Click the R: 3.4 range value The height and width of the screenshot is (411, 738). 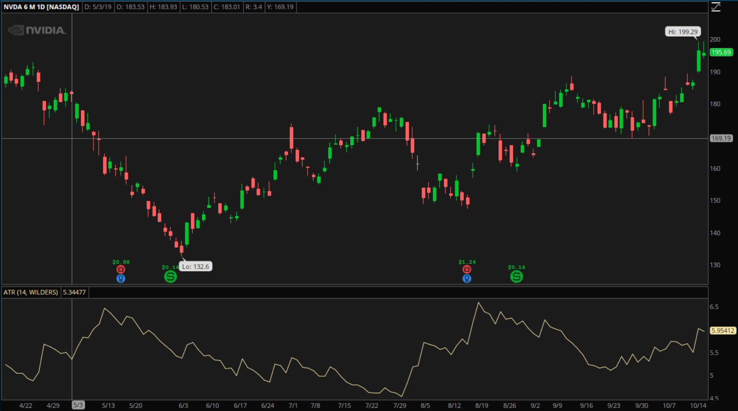point(254,7)
